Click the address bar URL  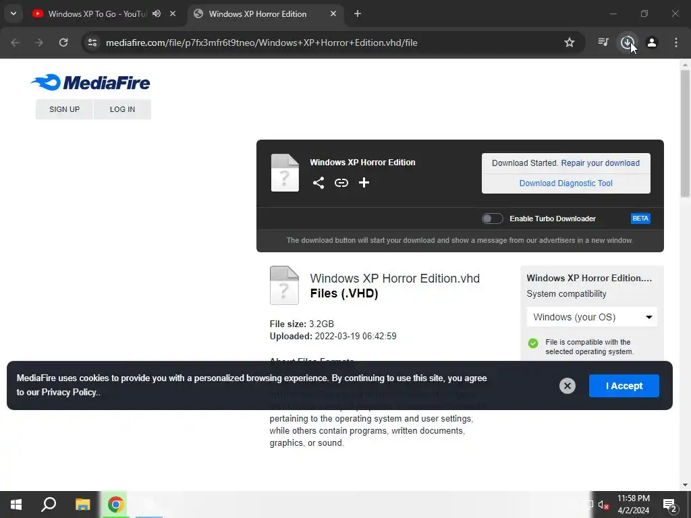click(x=261, y=42)
